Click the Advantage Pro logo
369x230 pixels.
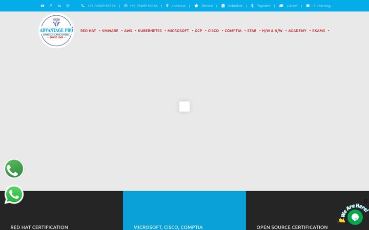[x=56, y=31]
